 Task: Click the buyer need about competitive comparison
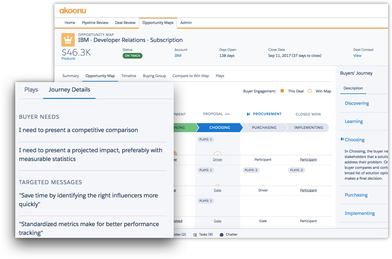[x=78, y=130]
